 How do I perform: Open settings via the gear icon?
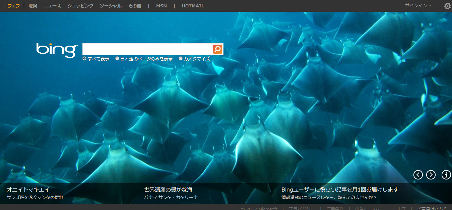click(447, 6)
